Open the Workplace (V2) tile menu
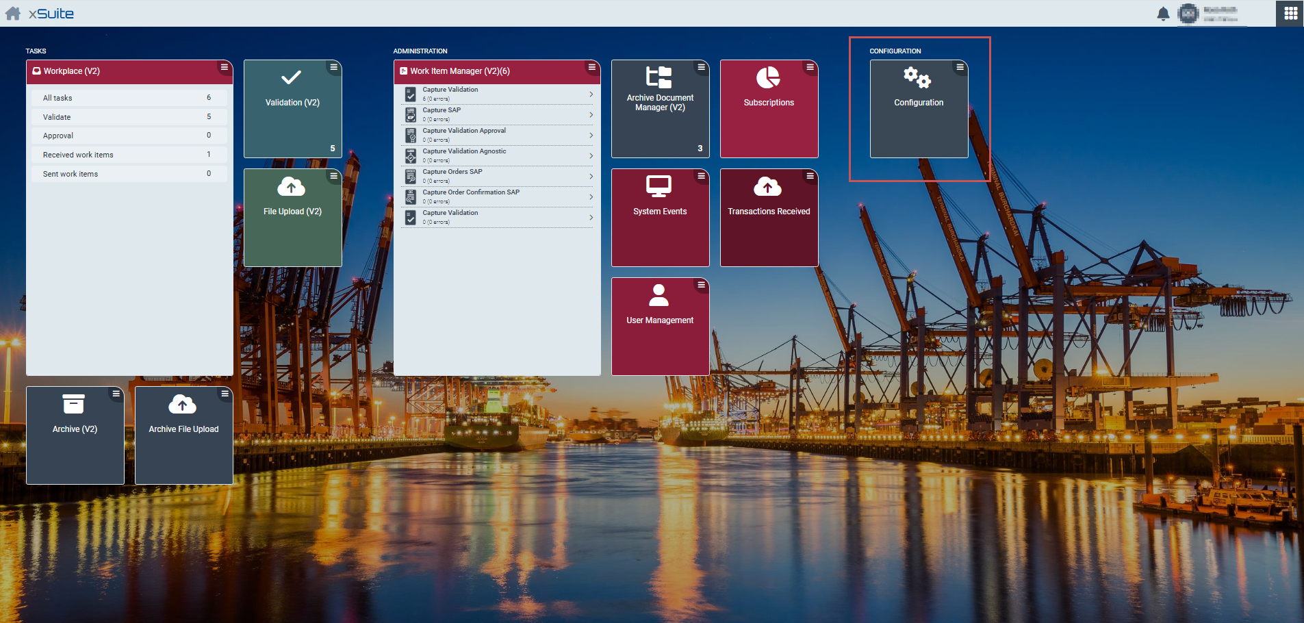The height and width of the screenshot is (623, 1304). click(x=224, y=67)
